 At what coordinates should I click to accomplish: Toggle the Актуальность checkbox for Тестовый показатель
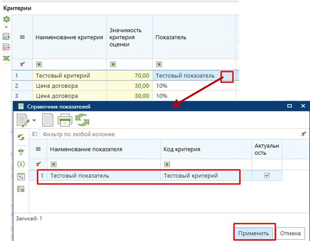[267, 175]
